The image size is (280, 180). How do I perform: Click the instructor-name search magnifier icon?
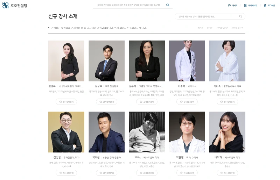pos(241,16)
